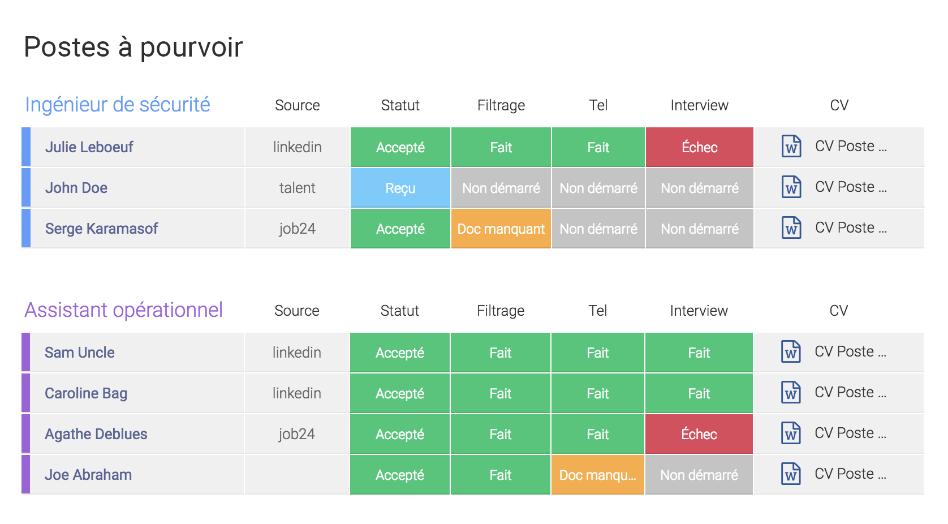This screenshot has height=524, width=948.
Task: Change Julie Leboeuf's Accepté status
Action: click(x=400, y=147)
